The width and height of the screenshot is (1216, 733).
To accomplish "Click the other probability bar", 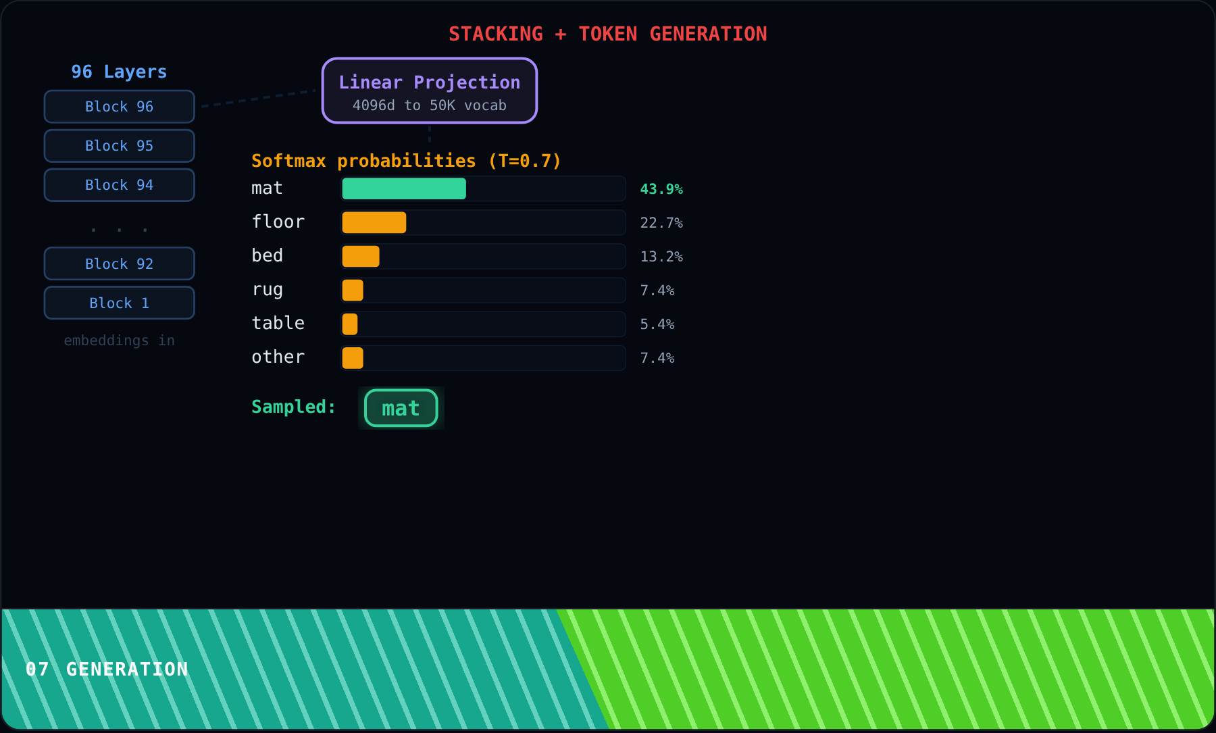I will pyautogui.click(x=353, y=357).
